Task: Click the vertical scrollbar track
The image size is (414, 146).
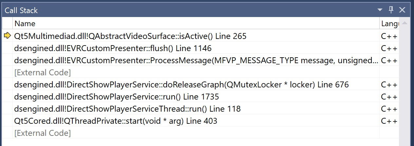Action: click(x=405, y=85)
